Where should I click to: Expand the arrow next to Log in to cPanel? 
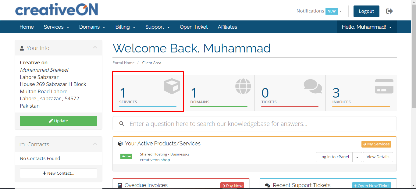coord(357,157)
